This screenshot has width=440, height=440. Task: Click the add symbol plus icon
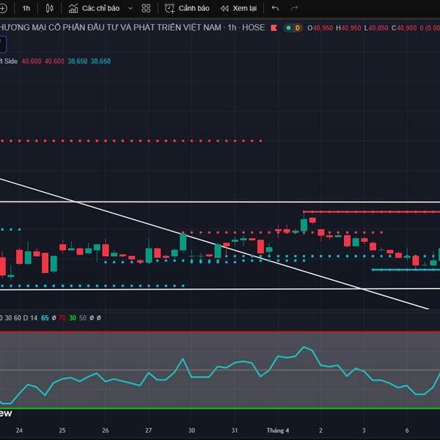[x=4, y=8]
